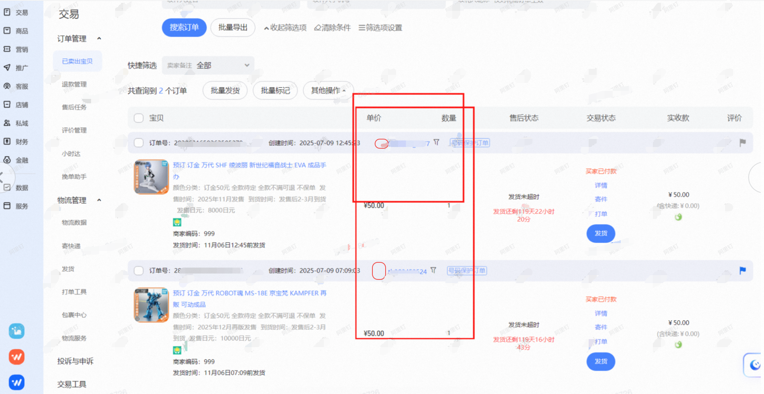Collapse the 物流管理 menu group
This screenshot has width=764, height=394.
click(x=99, y=200)
